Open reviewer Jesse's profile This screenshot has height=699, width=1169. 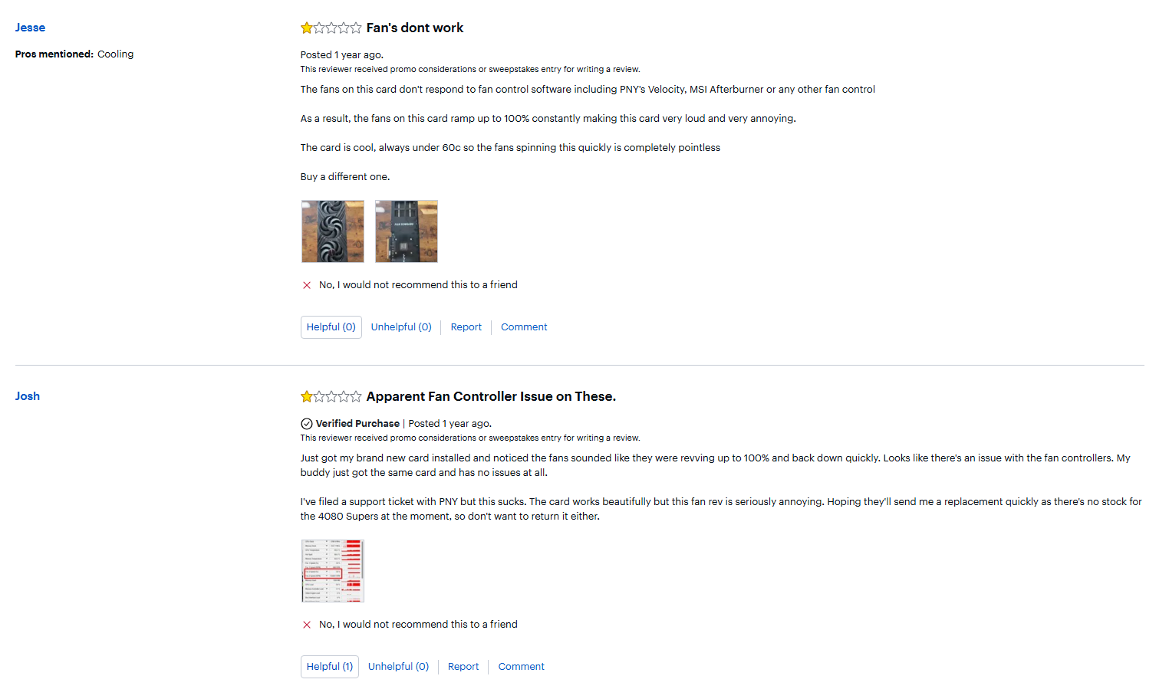(30, 28)
